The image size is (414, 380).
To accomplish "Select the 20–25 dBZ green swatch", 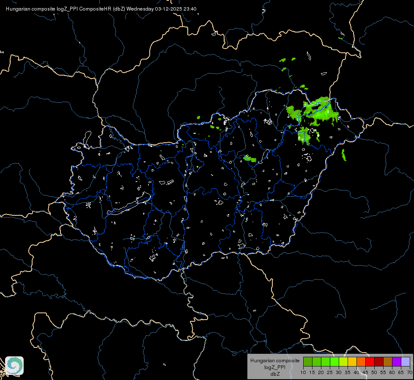I will (326, 361).
